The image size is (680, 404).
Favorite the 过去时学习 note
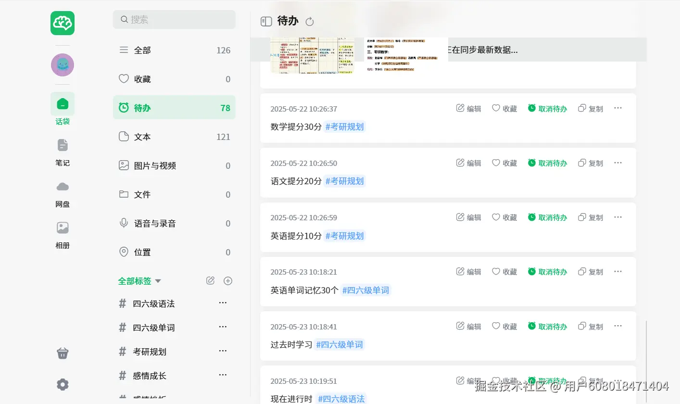504,327
